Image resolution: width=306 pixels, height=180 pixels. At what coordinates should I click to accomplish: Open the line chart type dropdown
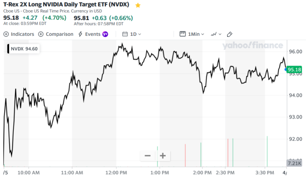(216, 34)
